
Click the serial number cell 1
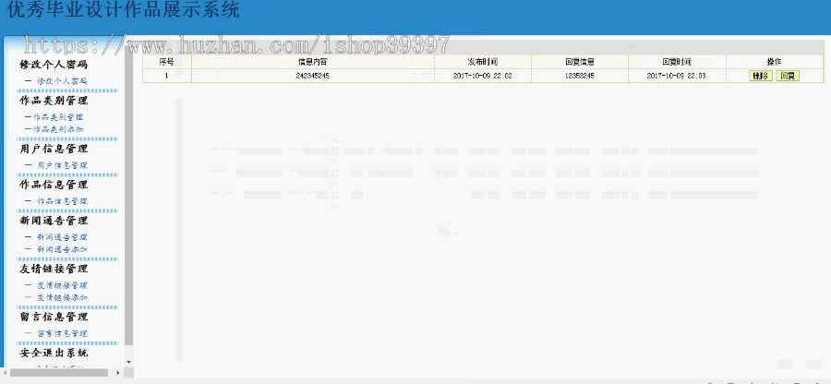[x=166, y=76]
